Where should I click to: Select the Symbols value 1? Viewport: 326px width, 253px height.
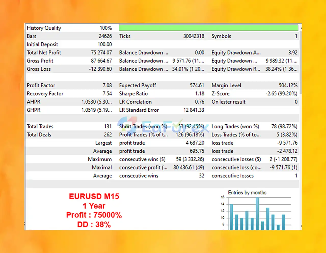click(296, 36)
